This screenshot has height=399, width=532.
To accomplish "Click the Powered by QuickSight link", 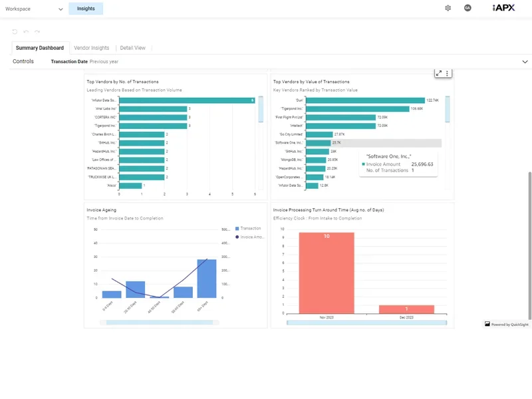I will (x=506, y=325).
